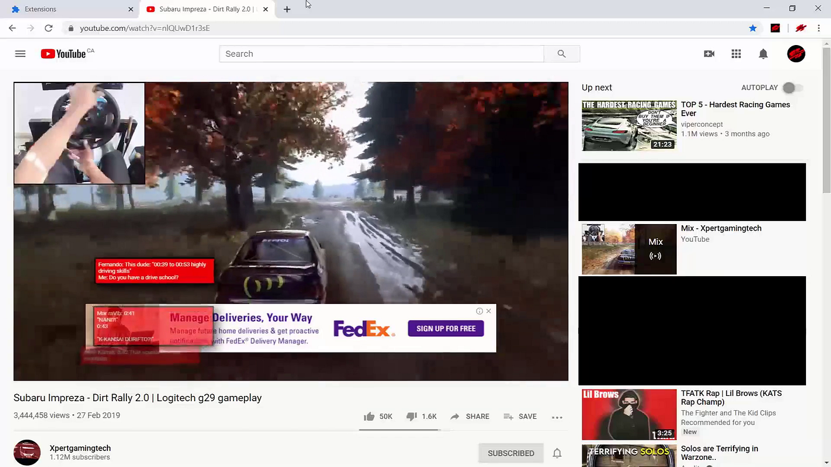Toggle channel notification bell next to SUBSCRIBED
Screen dimensions: 831x467
pos(557,453)
